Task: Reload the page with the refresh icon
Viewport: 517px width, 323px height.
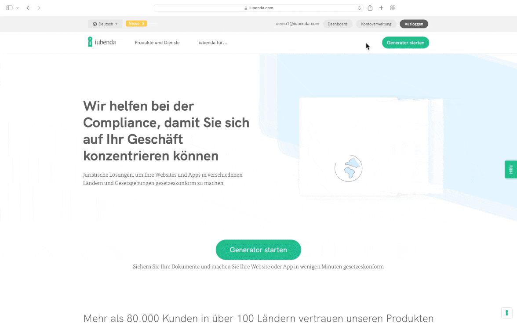Action: coord(359,8)
